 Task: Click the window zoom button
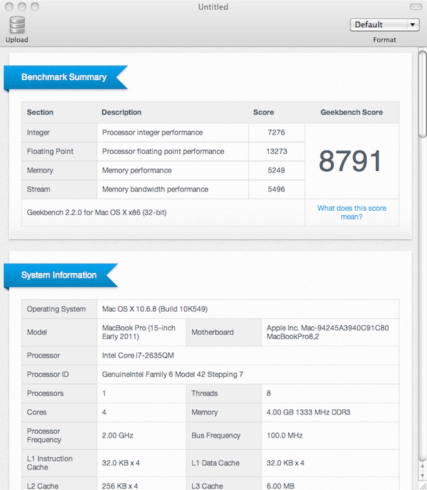click(x=34, y=7)
